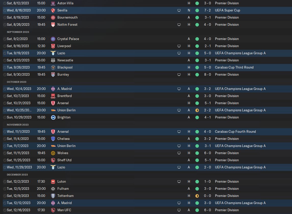Click the Lazio eagle crest on the 9/19 fixture
Viewport: 292px width, 214px height.
point(53,53)
